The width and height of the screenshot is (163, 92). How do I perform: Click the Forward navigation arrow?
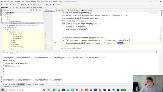point(13,5)
